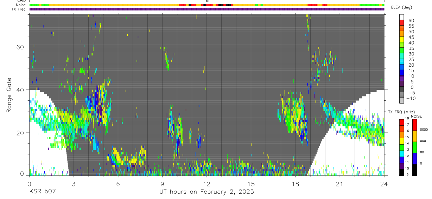
Task: Click the x-axis tick label '18'
Action: (295, 184)
